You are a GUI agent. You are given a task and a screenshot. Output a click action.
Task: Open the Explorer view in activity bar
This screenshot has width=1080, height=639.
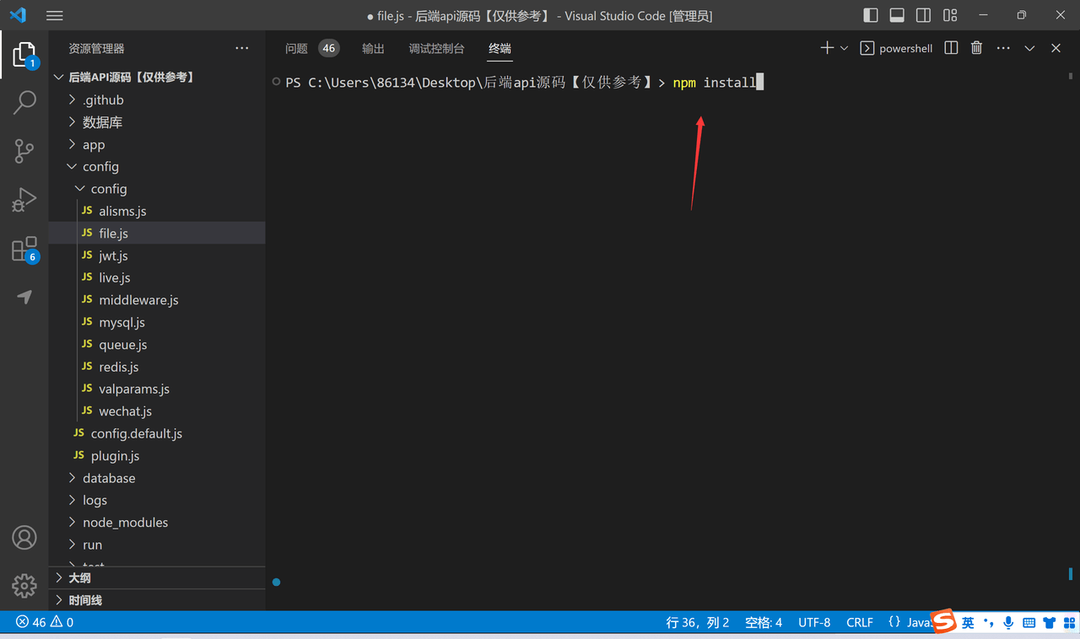pyautogui.click(x=24, y=56)
